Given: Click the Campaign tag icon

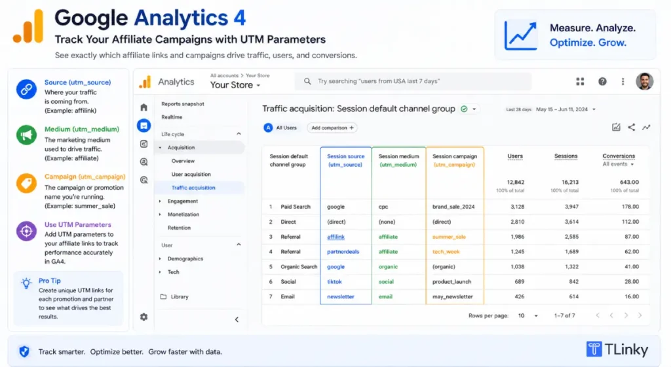Looking at the screenshot, I should pos(26,183).
